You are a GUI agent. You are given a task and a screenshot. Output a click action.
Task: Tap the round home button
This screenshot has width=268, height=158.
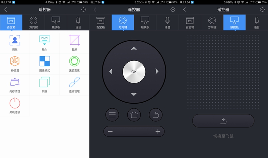tap(134, 115)
